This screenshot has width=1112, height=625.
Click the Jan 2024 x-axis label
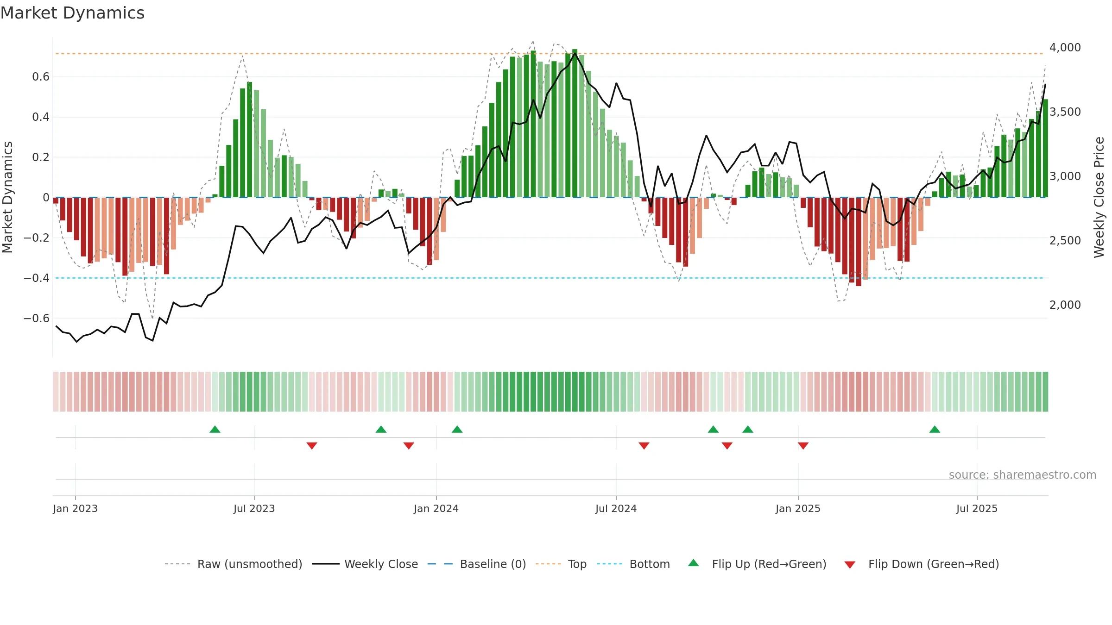436,508
